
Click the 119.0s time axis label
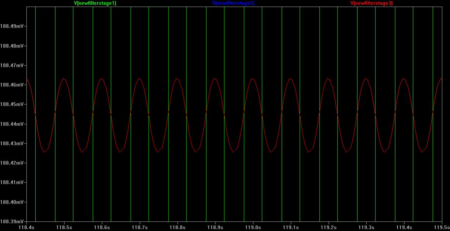click(253, 228)
